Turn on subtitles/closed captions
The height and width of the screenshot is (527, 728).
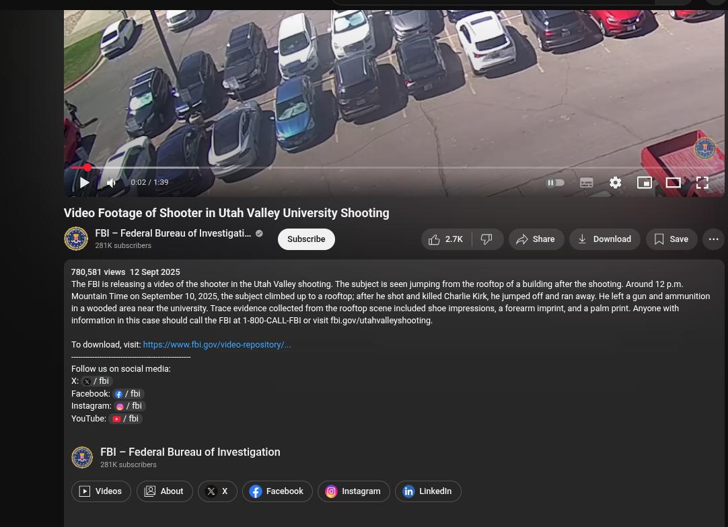[x=587, y=183]
